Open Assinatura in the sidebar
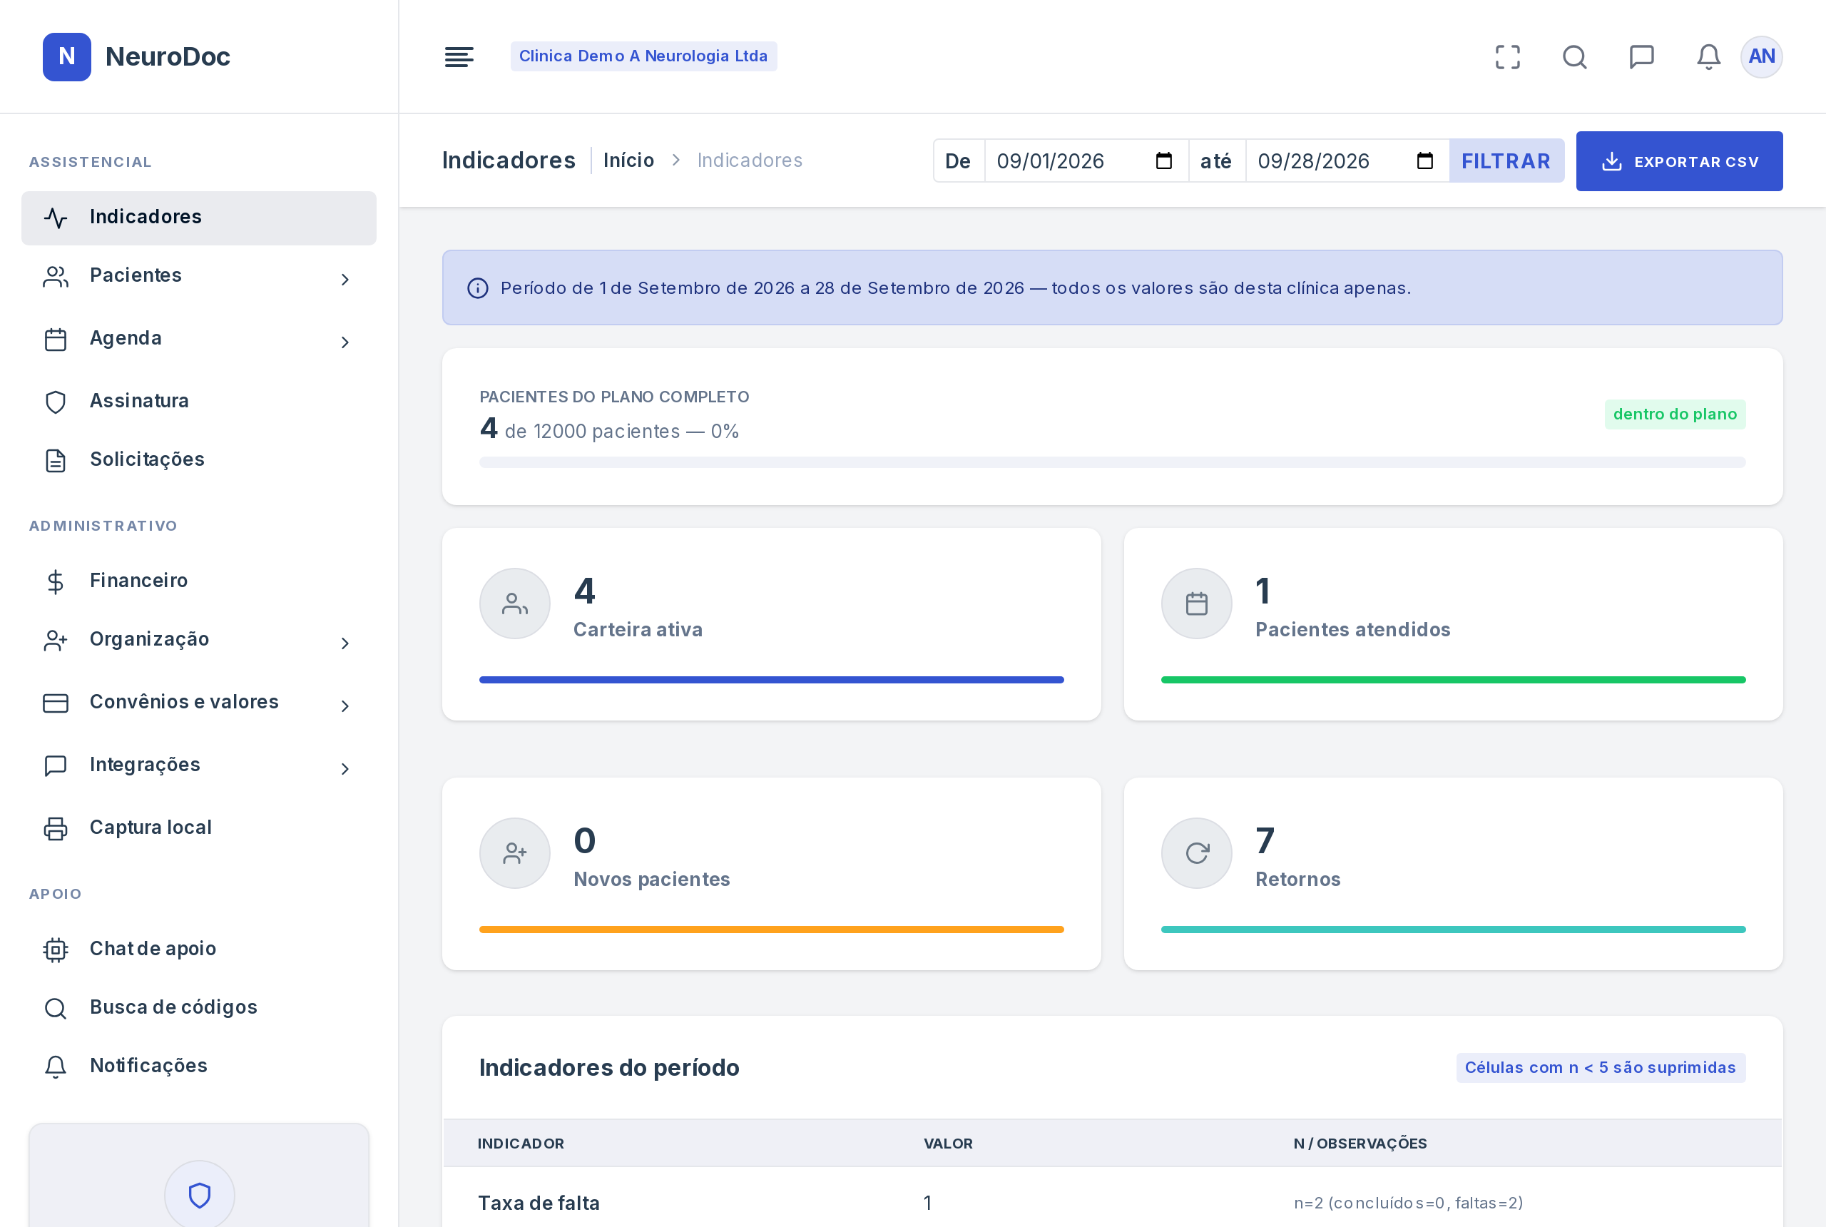The image size is (1826, 1227). coord(199,402)
